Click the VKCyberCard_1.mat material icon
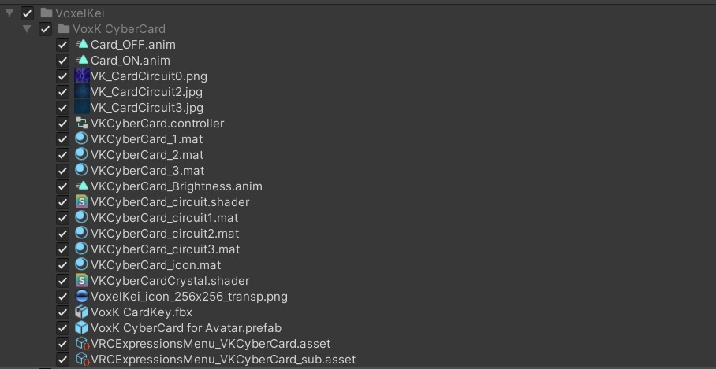716x369 pixels. 82,139
